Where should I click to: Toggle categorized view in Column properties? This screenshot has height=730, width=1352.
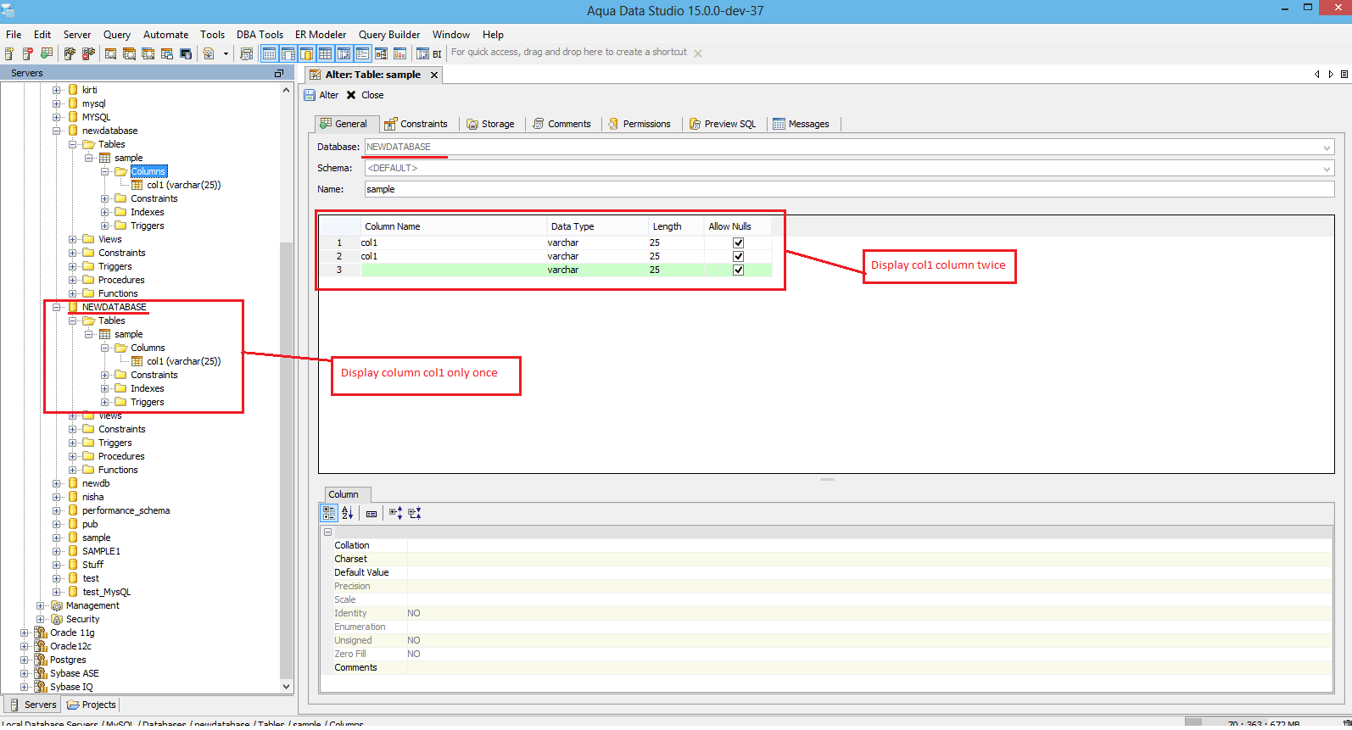tap(329, 513)
